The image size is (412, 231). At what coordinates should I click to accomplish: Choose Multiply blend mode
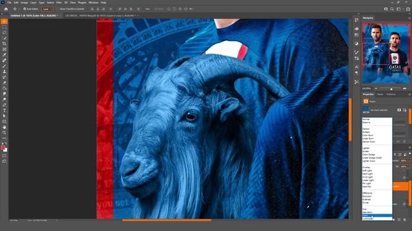(x=377, y=132)
